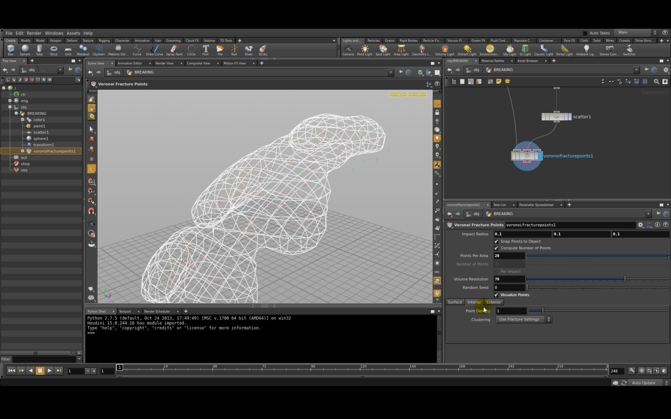Click the Random Seed input field

[x=509, y=287]
